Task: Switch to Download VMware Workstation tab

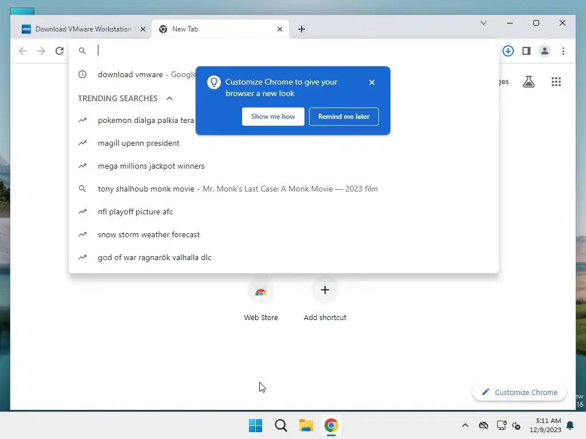Action: point(83,29)
